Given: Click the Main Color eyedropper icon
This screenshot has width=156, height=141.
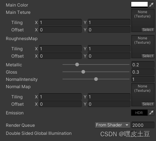Looking at the screenshot, I should [x=151, y=5].
